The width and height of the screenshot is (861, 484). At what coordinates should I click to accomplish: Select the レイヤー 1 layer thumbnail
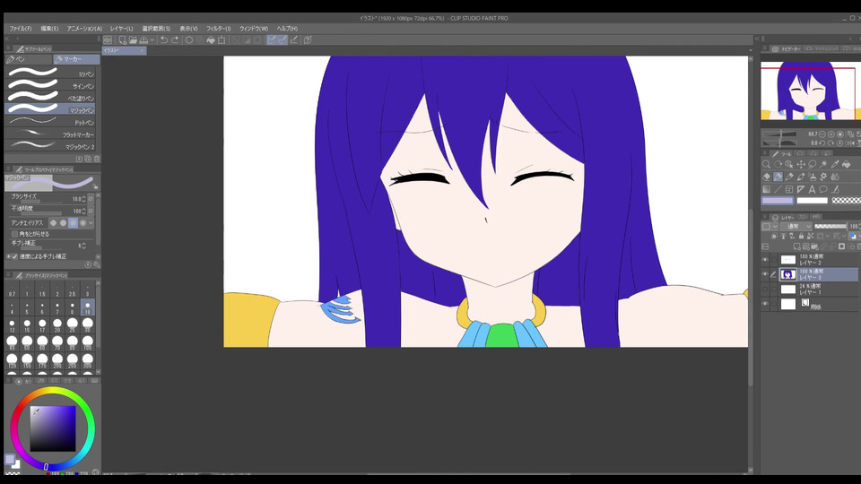pos(788,290)
